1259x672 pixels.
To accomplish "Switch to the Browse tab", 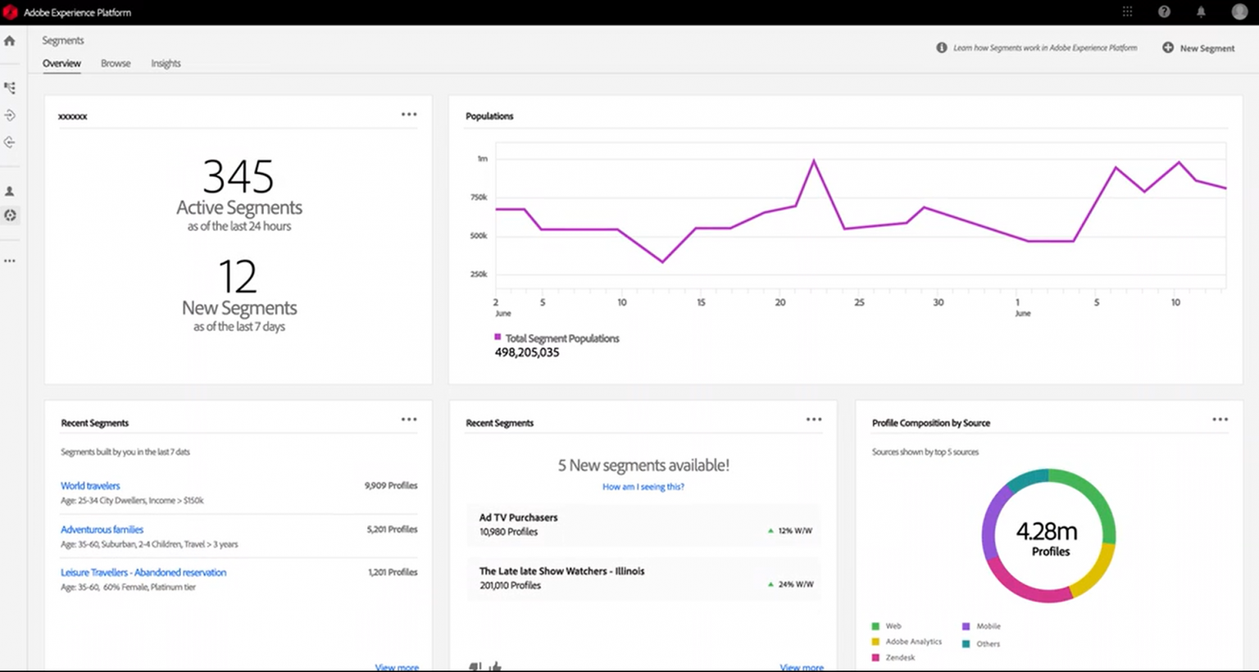I will click(x=116, y=63).
